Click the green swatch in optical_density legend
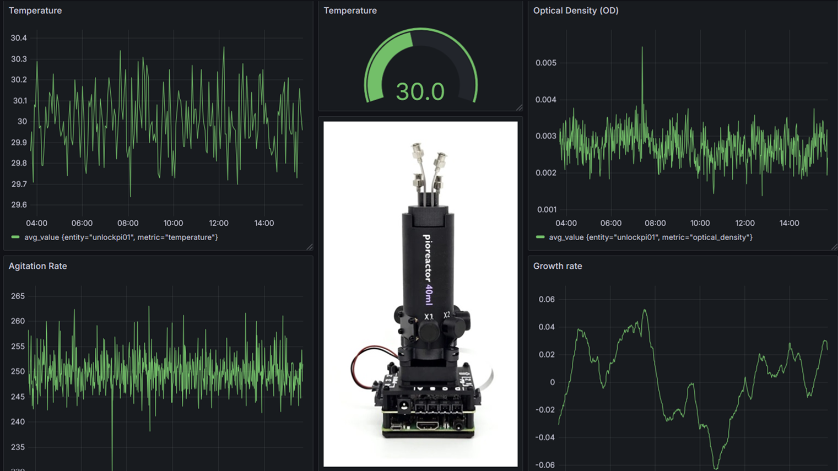838x471 pixels. [540, 237]
